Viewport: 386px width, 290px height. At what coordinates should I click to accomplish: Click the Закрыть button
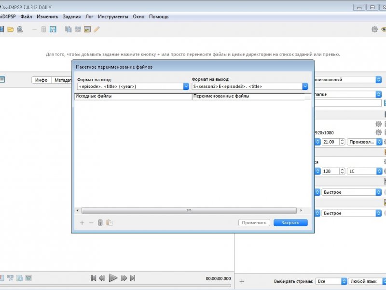(290, 223)
